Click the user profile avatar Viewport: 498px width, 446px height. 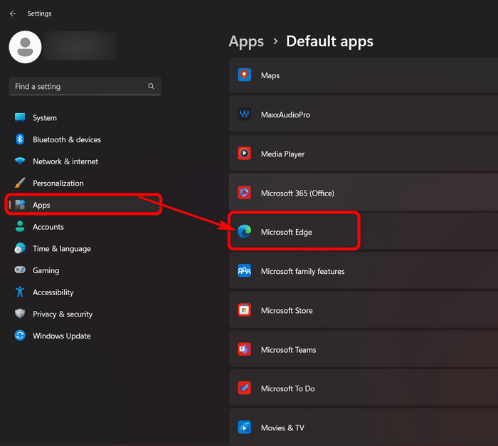(x=25, y=47)
